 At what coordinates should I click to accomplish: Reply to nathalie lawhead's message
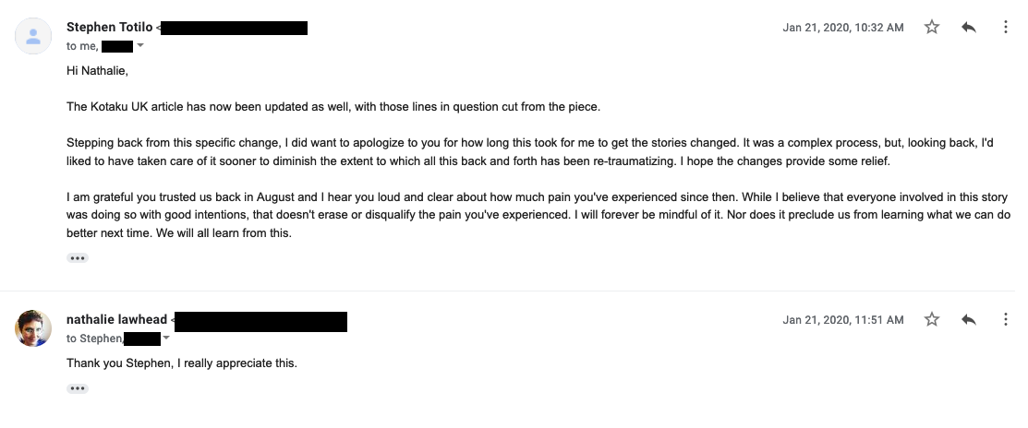(x=969, y=319)
